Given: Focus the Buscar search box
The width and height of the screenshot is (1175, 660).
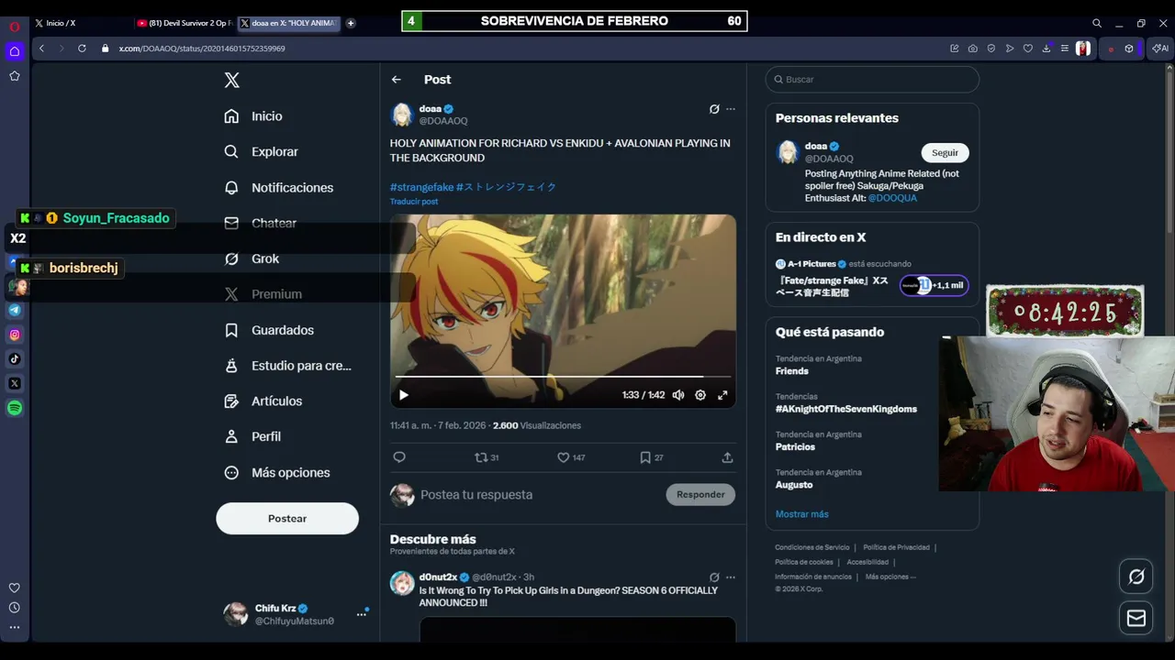Looking at the screenshot, I should coord(872,80).
